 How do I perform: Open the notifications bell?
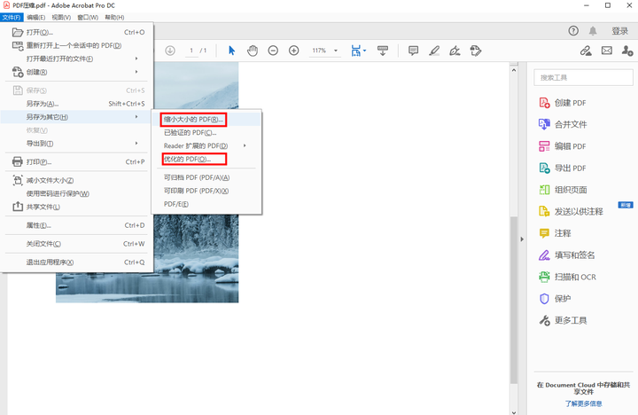pos(593,31)
